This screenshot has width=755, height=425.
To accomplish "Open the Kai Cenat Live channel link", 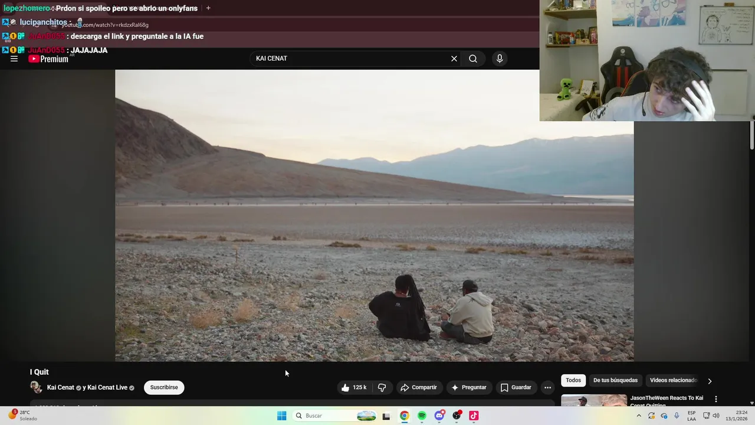I will pos(107,387).
